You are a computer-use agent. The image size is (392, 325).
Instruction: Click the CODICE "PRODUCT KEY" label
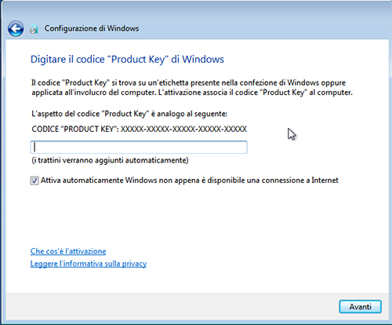click(x=74, y=129)
